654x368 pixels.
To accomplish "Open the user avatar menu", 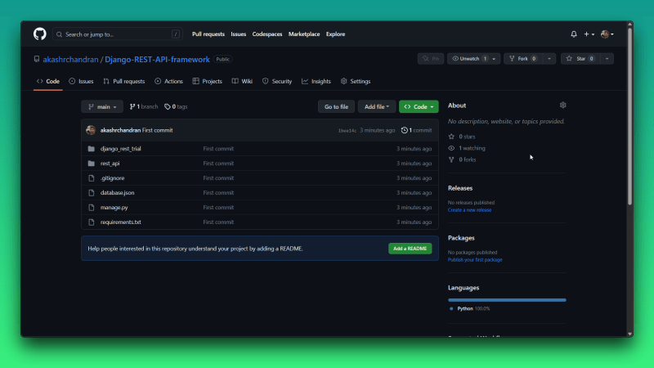I will coord(607,34).
